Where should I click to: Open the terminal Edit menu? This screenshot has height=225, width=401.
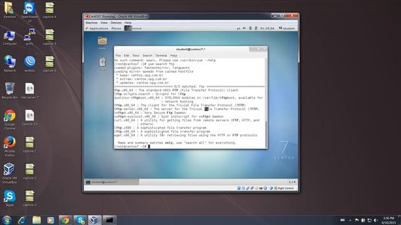pos(127,56)
